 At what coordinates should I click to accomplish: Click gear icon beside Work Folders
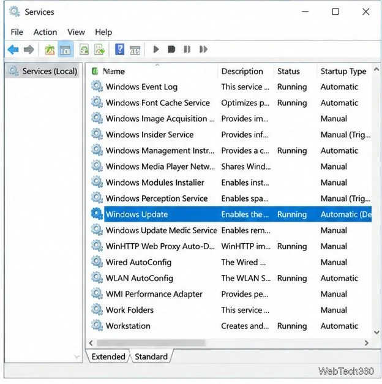tap(97, 309)
